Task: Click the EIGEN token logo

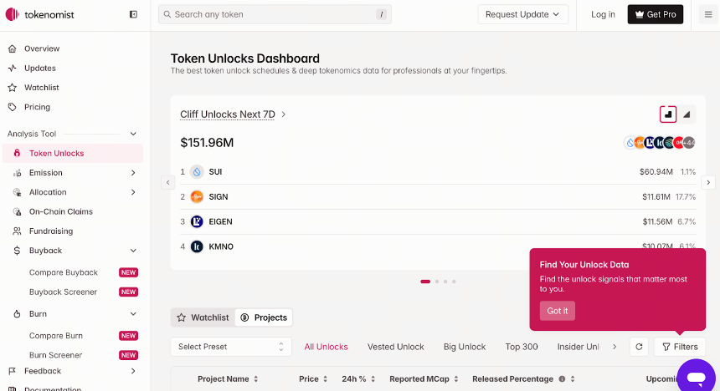Action: tap(197, 222)
